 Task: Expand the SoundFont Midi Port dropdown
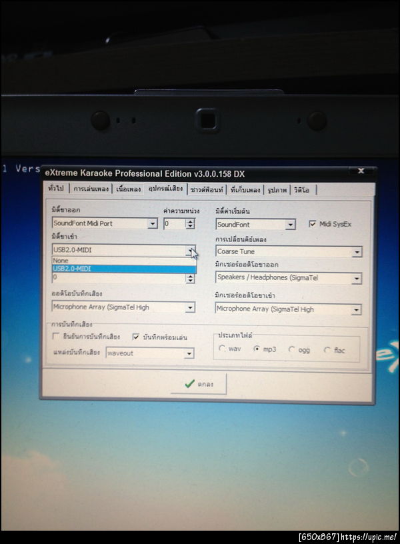(x=152, y=223)
